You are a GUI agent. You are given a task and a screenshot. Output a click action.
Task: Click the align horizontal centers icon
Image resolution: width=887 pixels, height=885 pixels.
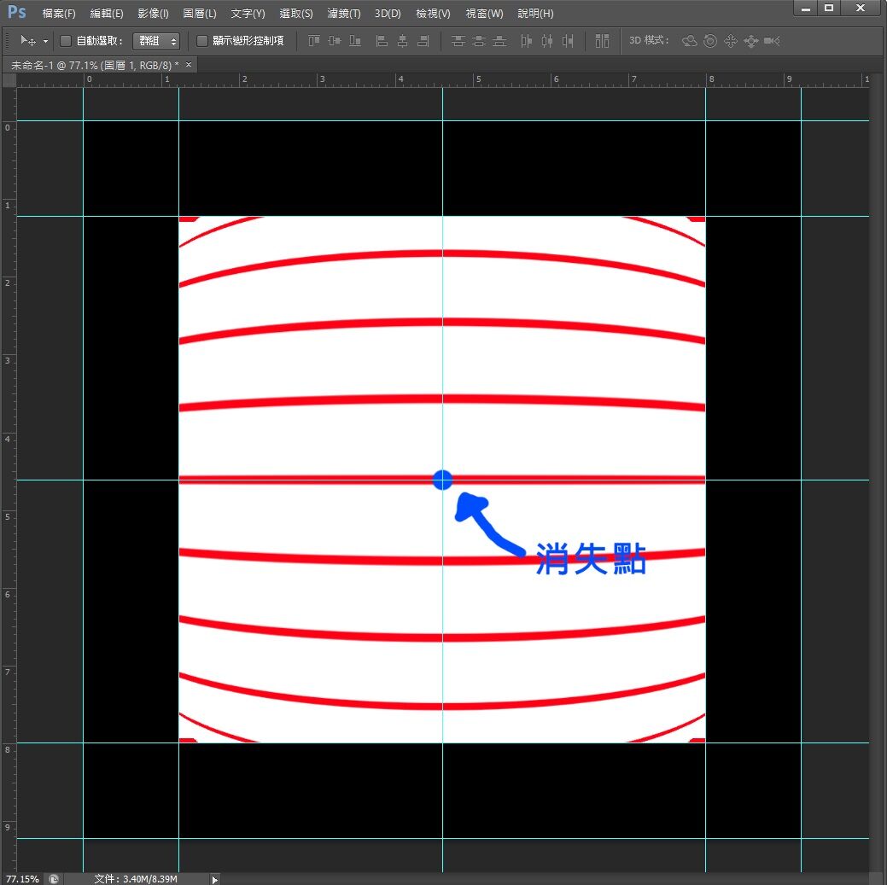pos(401,41)
